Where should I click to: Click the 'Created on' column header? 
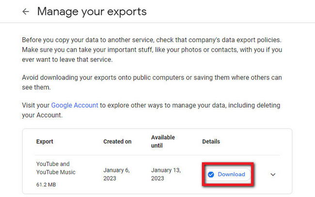(x=117, y=141)
